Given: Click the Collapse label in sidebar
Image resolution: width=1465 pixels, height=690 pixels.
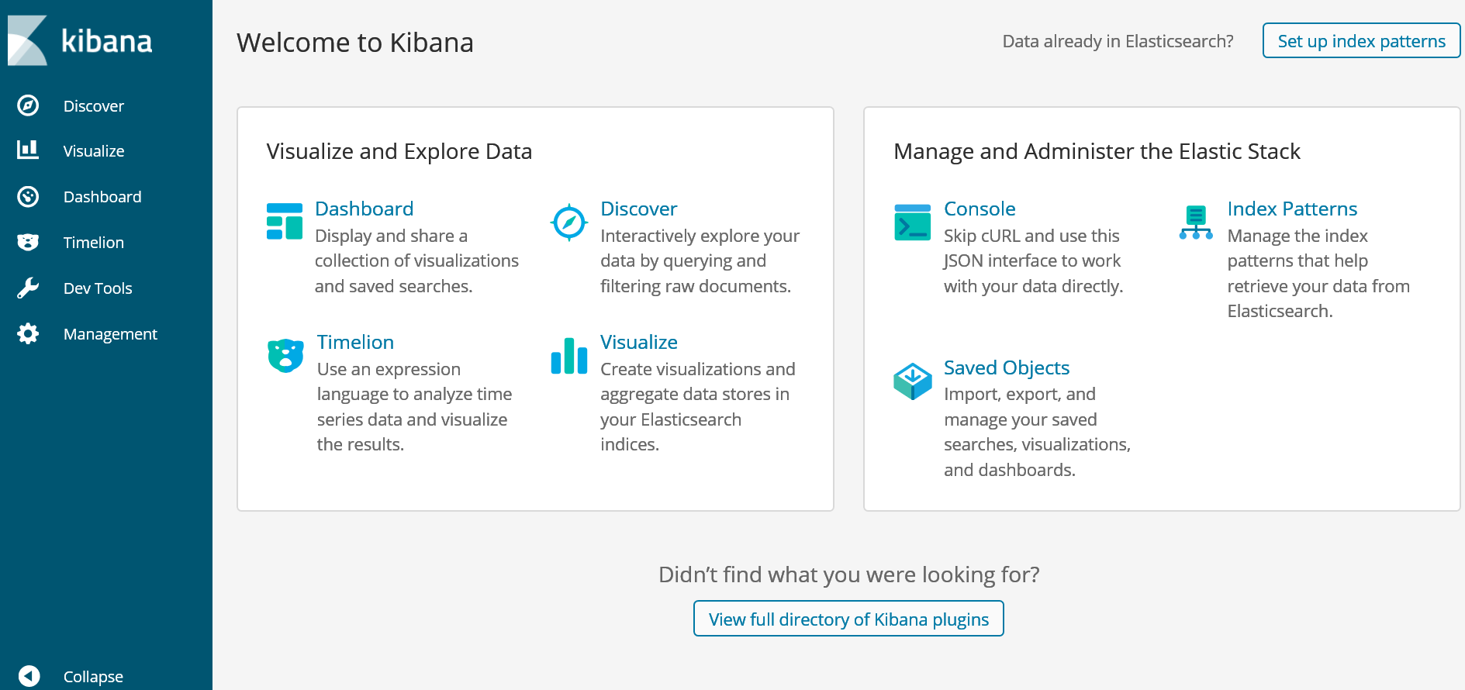Looking at the screenshot, I should (93, 676).
